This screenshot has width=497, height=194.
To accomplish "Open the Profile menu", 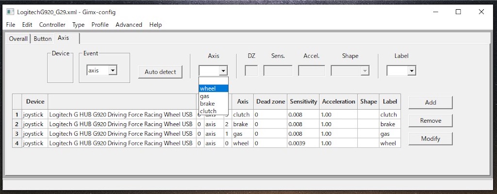I will coord(100,24).
